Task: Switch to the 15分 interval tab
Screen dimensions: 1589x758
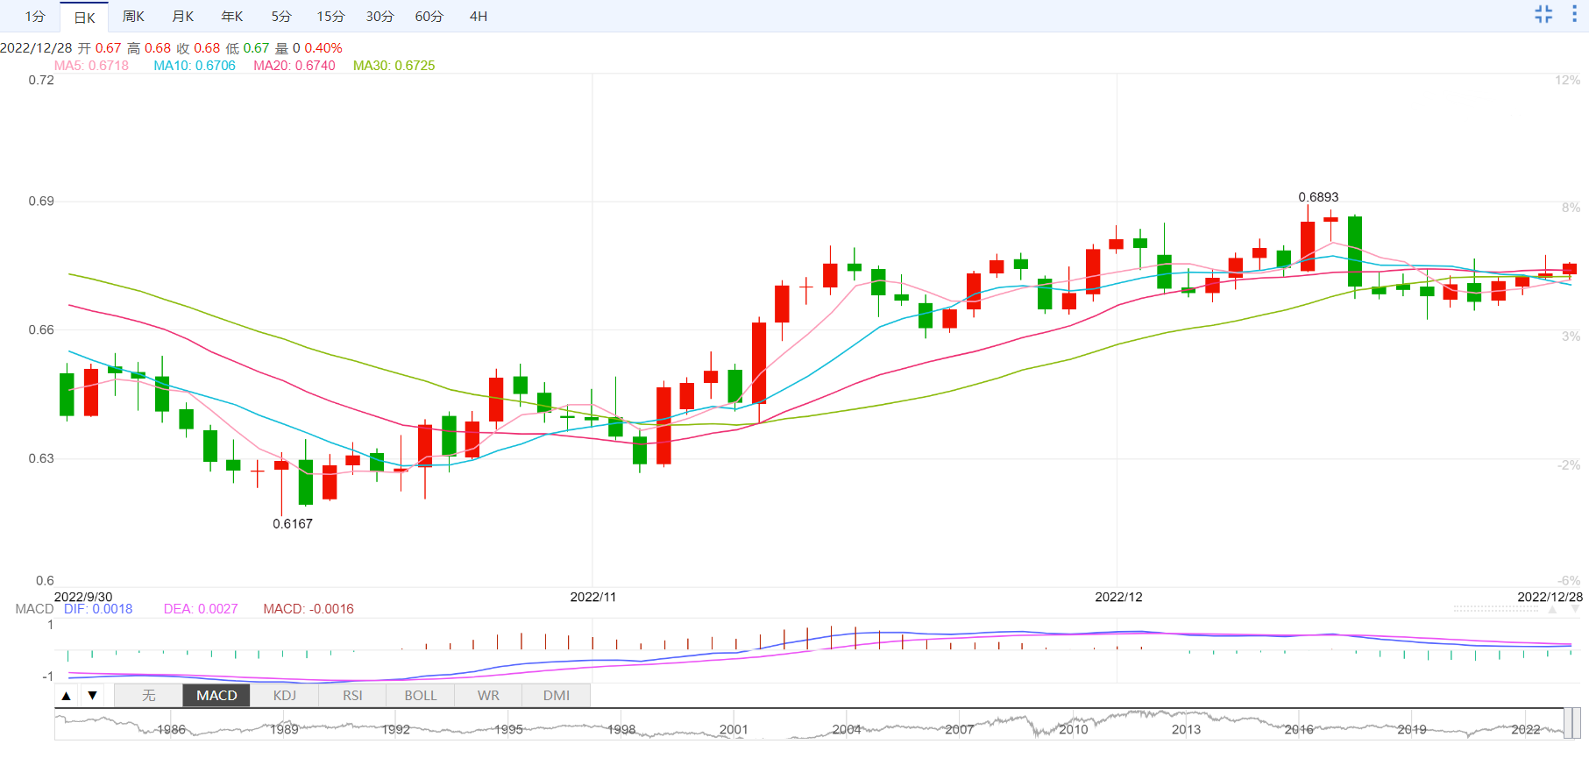Action: point(330,17)
